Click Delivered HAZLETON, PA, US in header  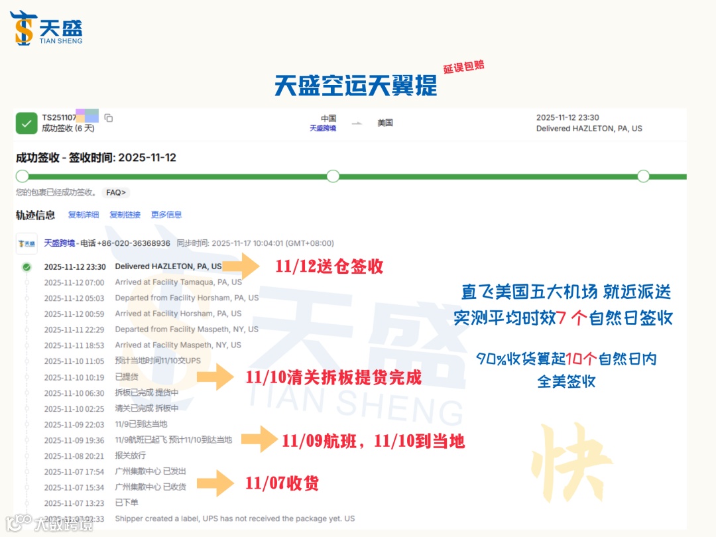(x=589, y=129)
